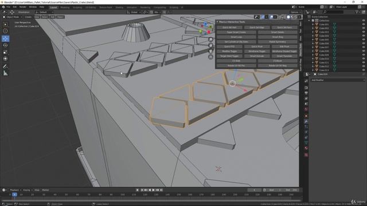367x206 pixels.
Task: Toggle camera view gizmo button
Action: [210, 51]
